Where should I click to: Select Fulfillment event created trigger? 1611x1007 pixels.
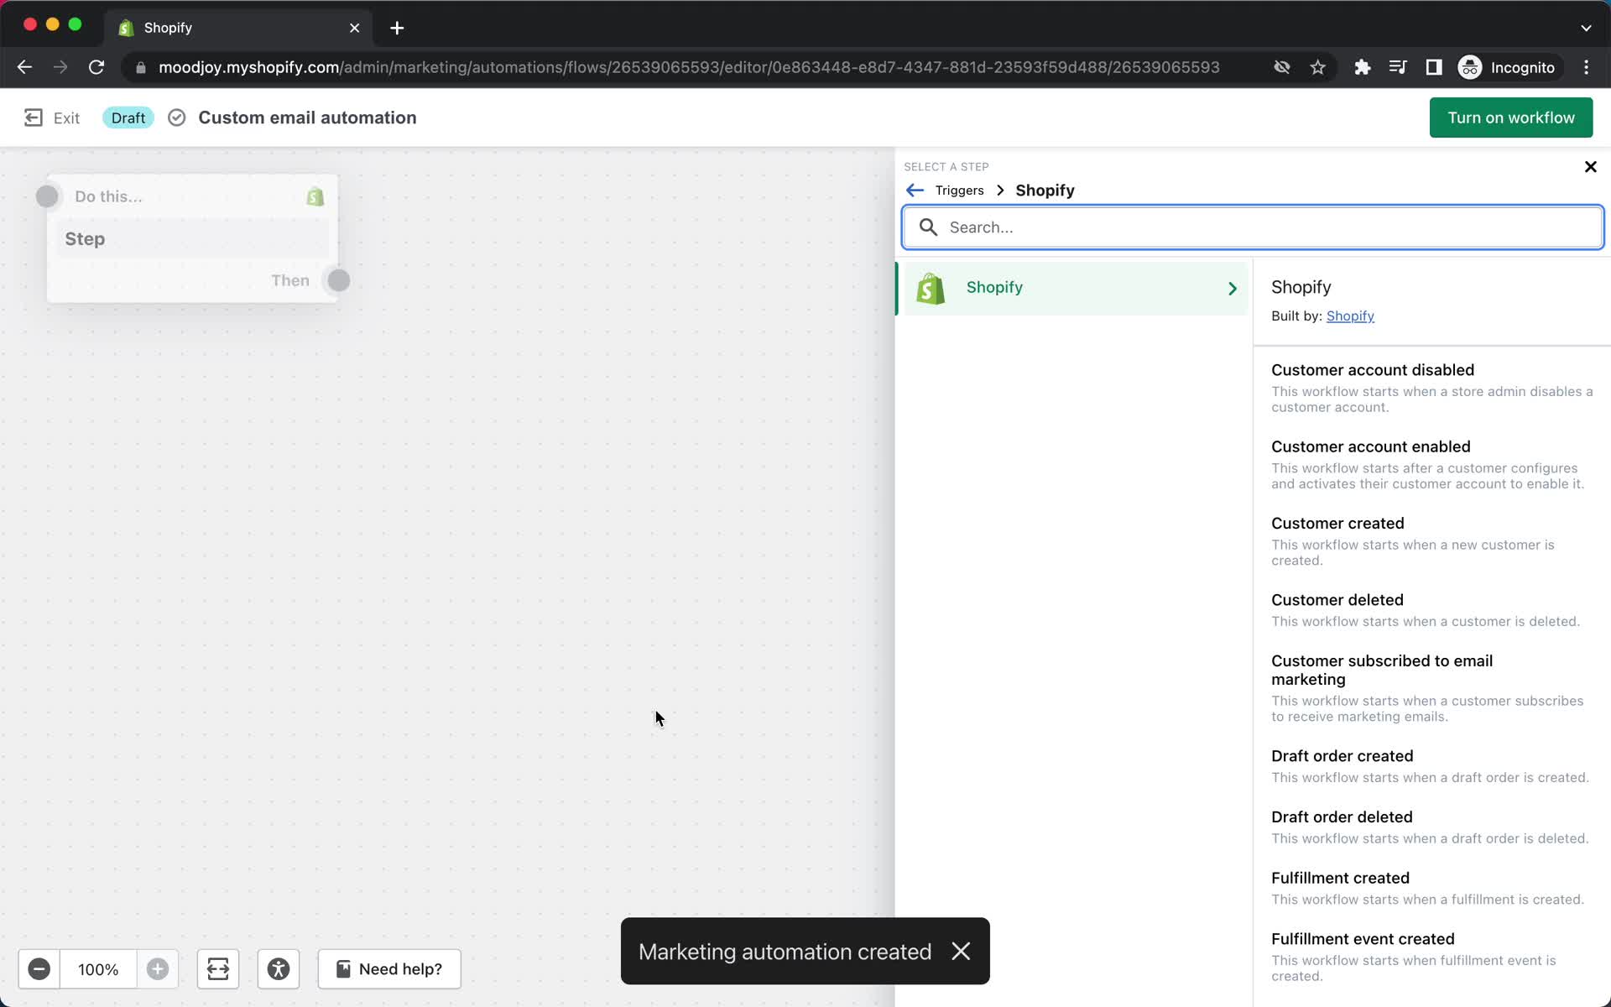[x=1432, y=957]
